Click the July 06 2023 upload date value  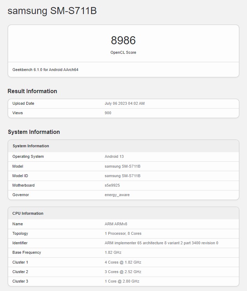tap(125, 103)
